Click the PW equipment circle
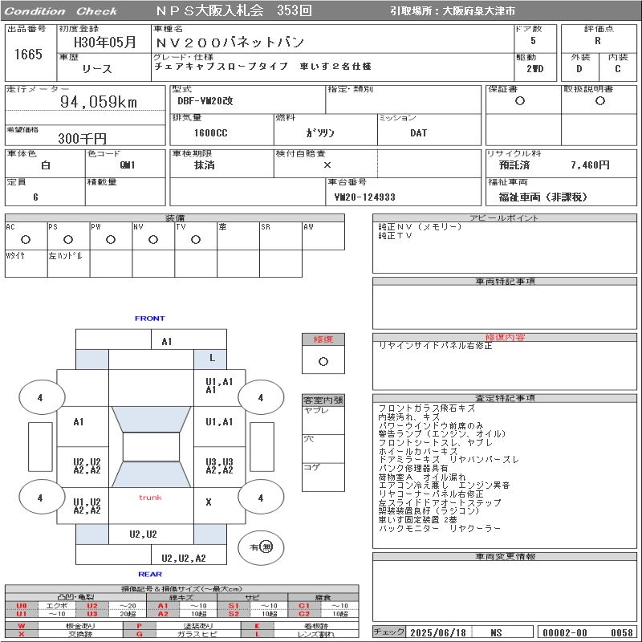This screenshot has height=642, width=642. [111, 239]
